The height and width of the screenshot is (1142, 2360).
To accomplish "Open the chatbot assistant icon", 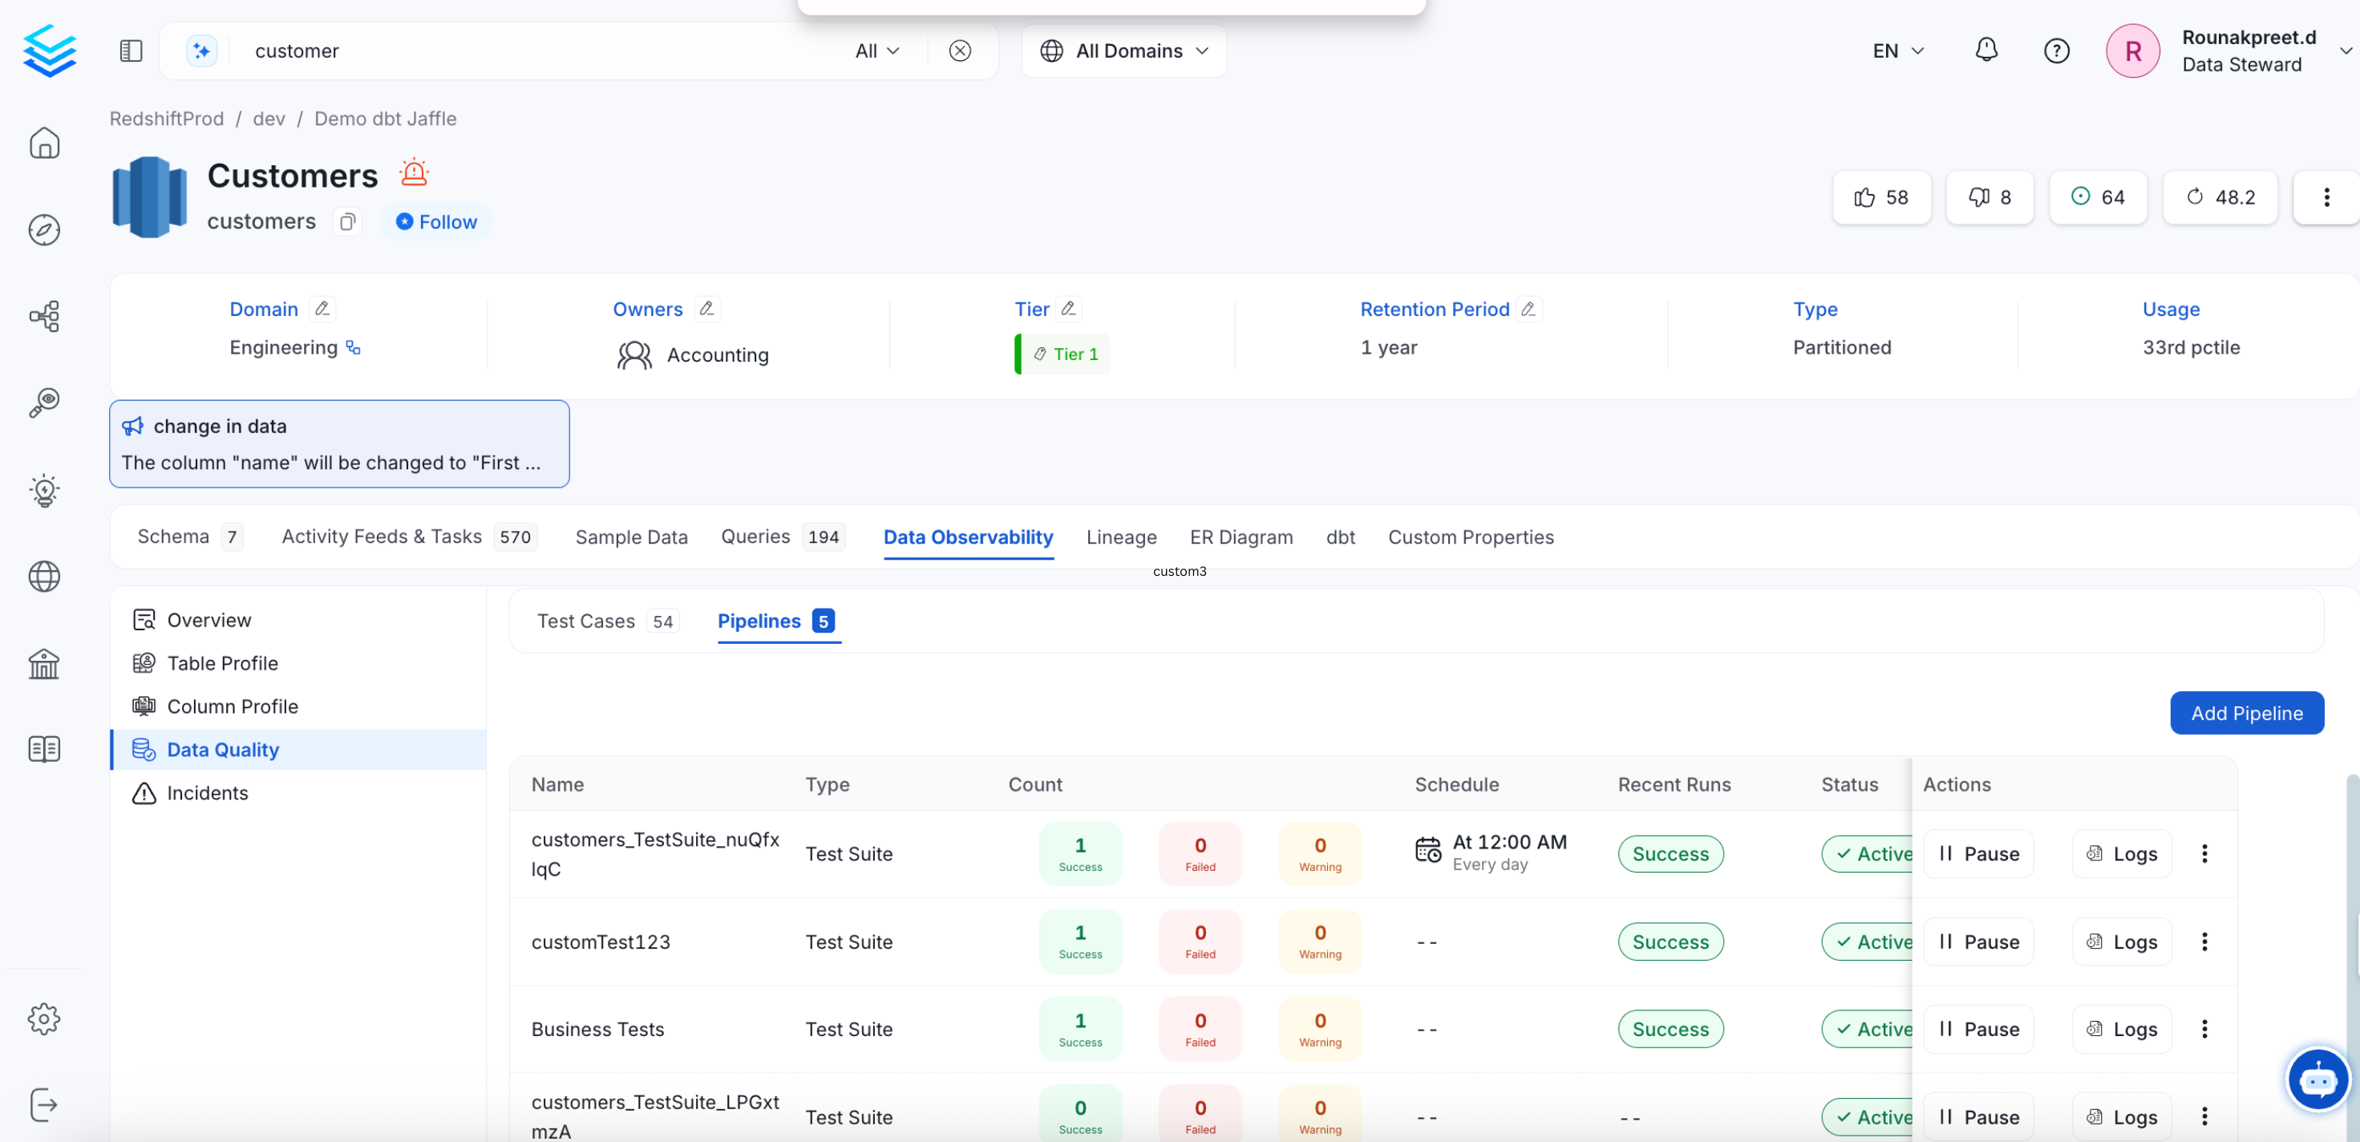I will click(x=2317, y=1079).
